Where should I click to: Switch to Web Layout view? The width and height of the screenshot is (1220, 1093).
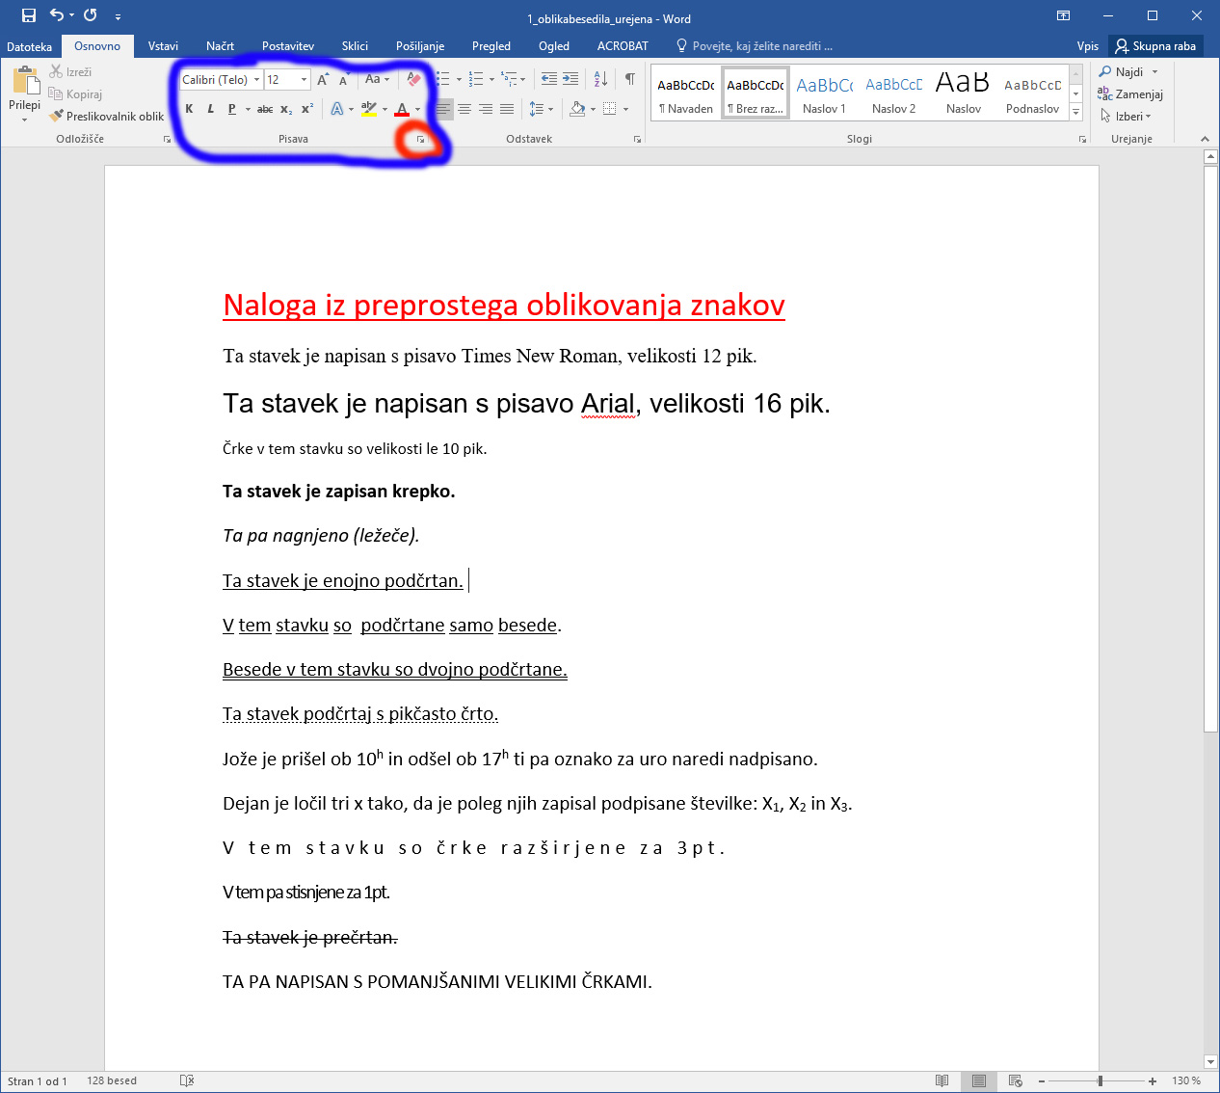[x=1015, y=1080]
